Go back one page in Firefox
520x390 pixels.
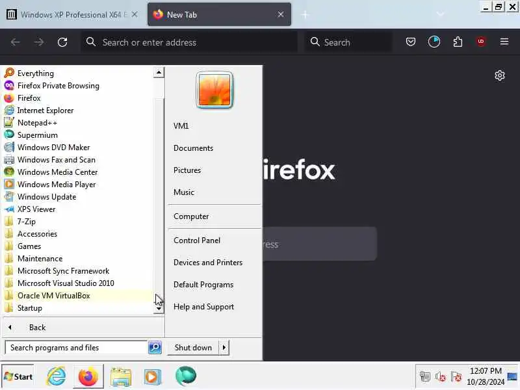click(x=15, y=42)
